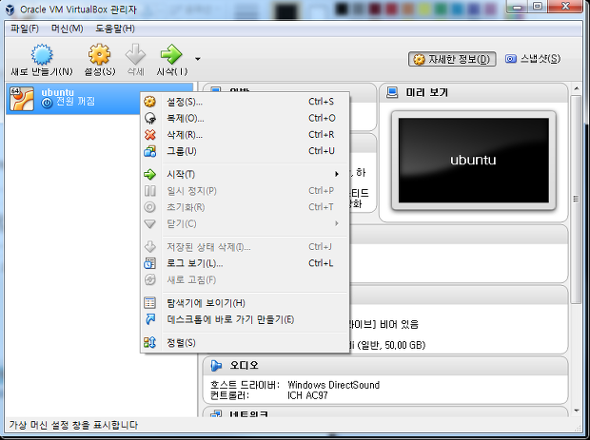Click the 오디오 section header
Image resolution: width=590 pixels, height=440 pixels.
tap(385, 366)
